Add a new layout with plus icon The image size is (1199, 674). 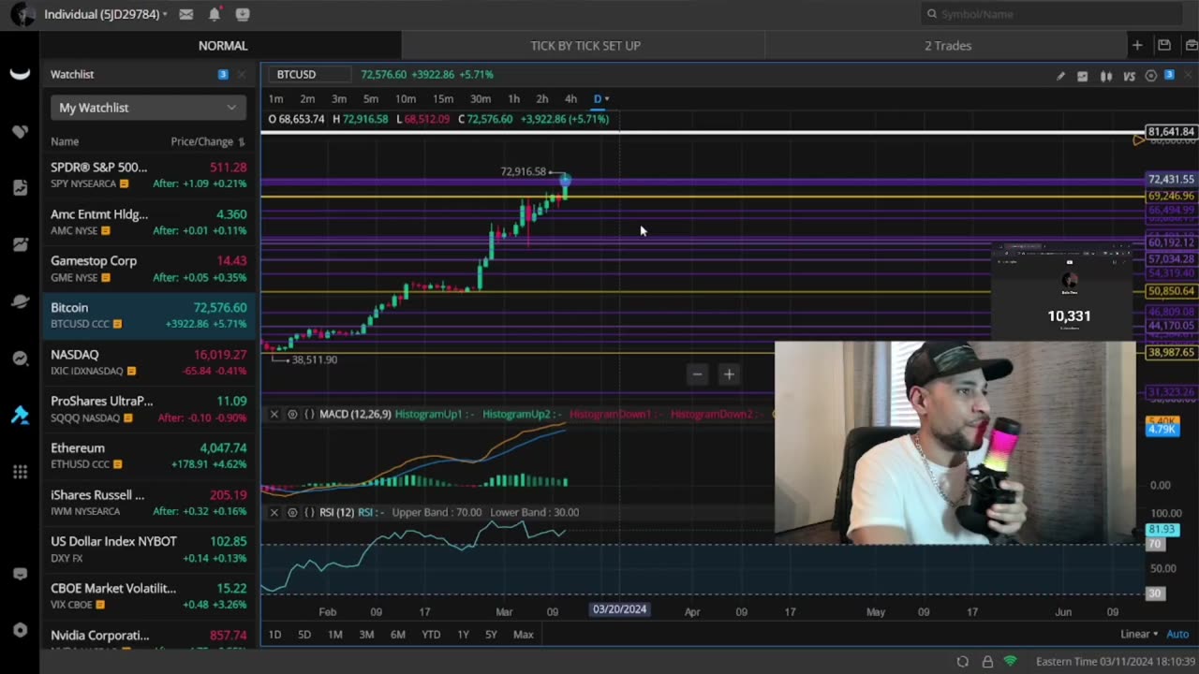pos(1137,45)
